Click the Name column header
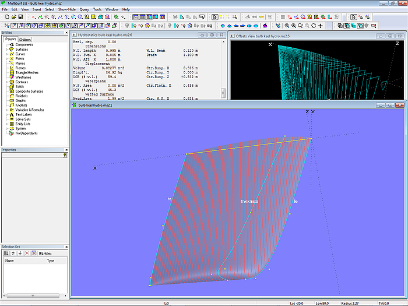The width and height of the screenshot is (408, 306). click(x=10, y=261)
